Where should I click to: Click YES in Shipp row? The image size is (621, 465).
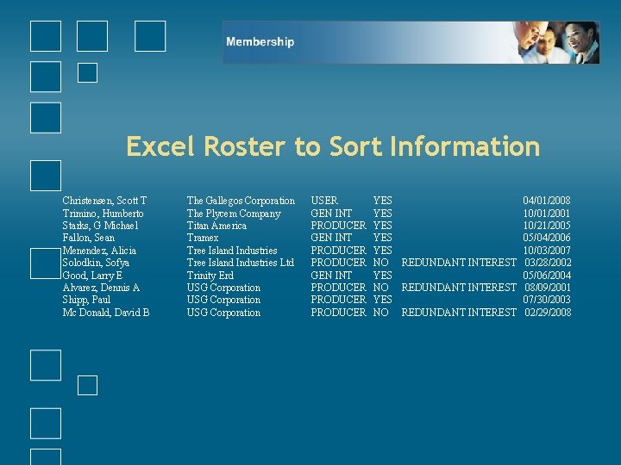coord(382,301)
